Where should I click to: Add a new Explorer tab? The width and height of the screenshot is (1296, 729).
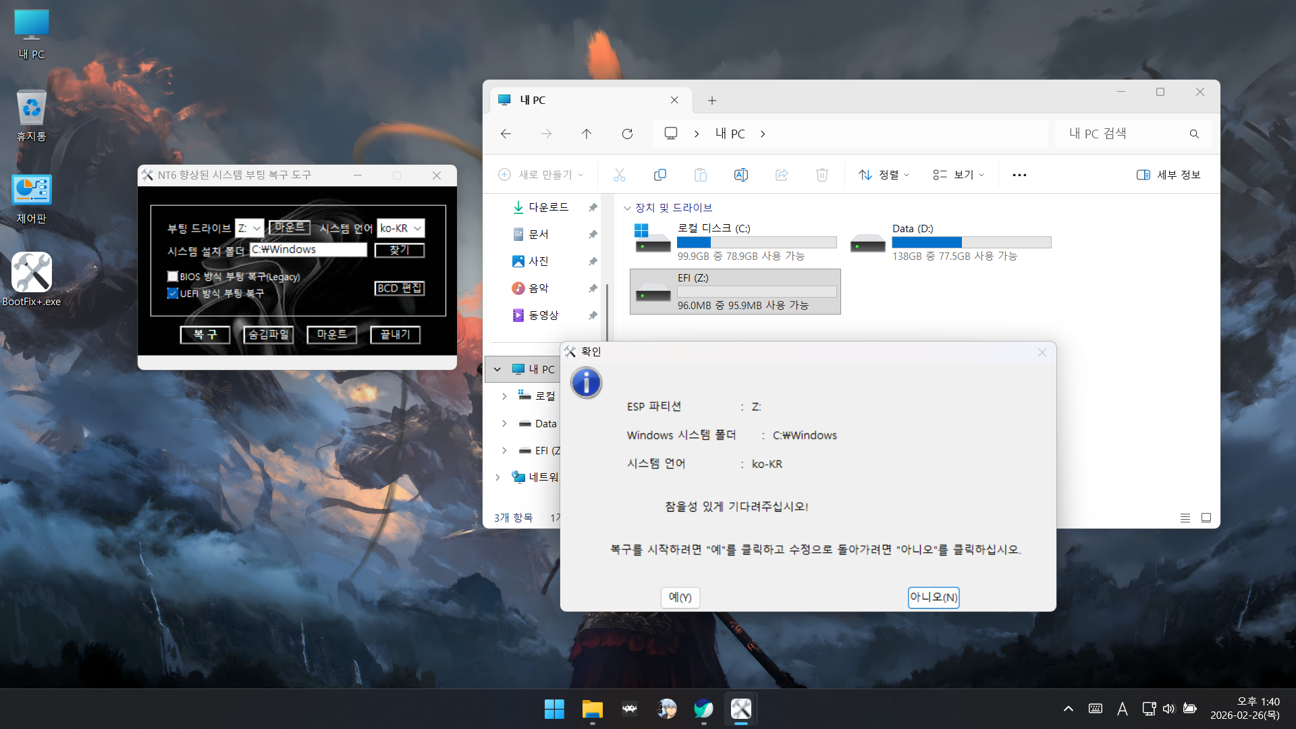tap(711, 101)
